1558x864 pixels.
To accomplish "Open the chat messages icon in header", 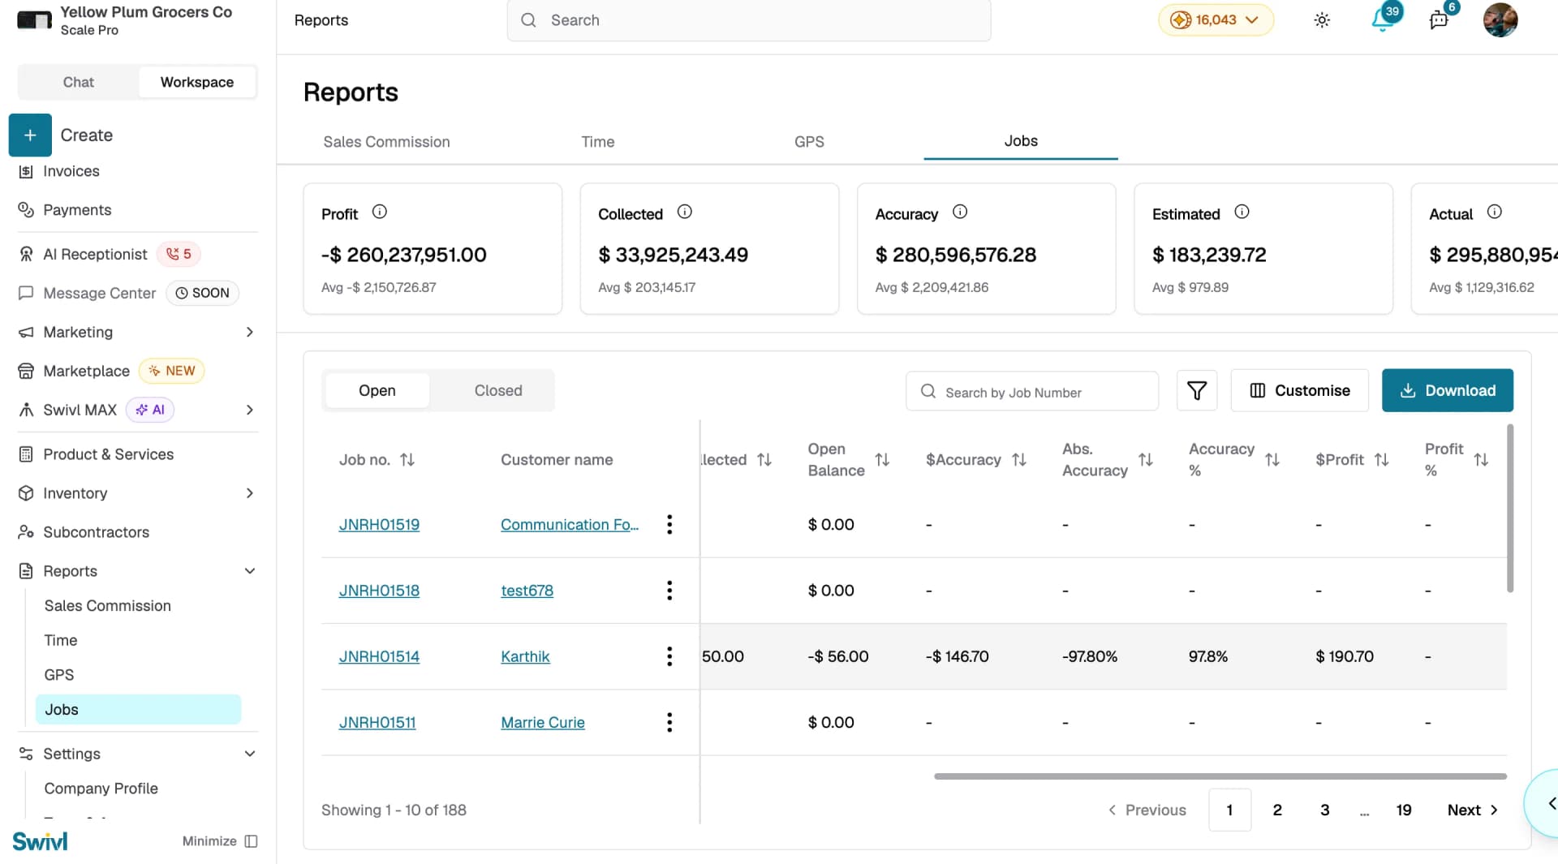I will (1439, 20).
